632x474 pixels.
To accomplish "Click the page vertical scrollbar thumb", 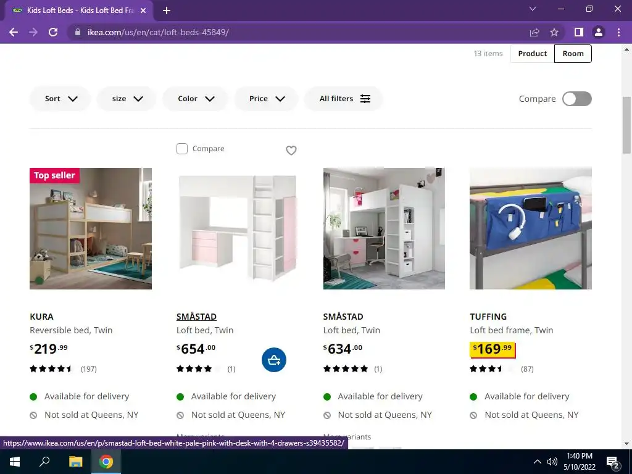I will coord(626,125).
